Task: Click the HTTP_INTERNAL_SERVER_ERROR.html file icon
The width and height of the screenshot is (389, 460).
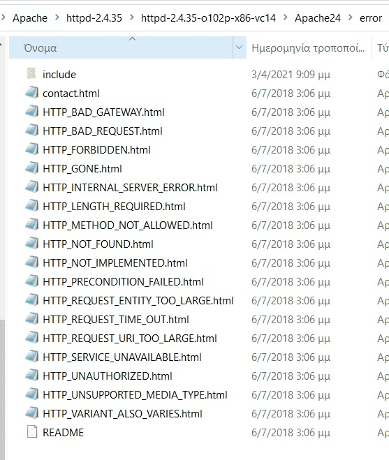Action: pyautogui.click(x=31, y=187)
